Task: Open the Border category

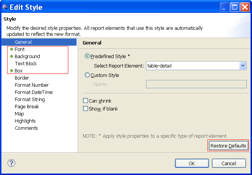Action: coord(22,78)
